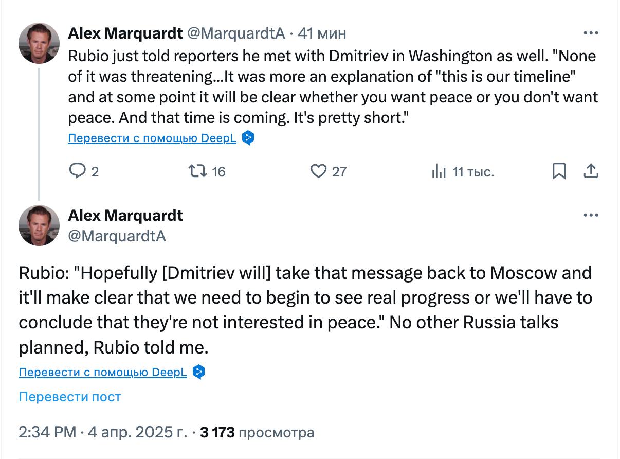This screenshot has height=459, width=620.
Task: Open more options menu on second tweet
Action: (x=591, y=215)
